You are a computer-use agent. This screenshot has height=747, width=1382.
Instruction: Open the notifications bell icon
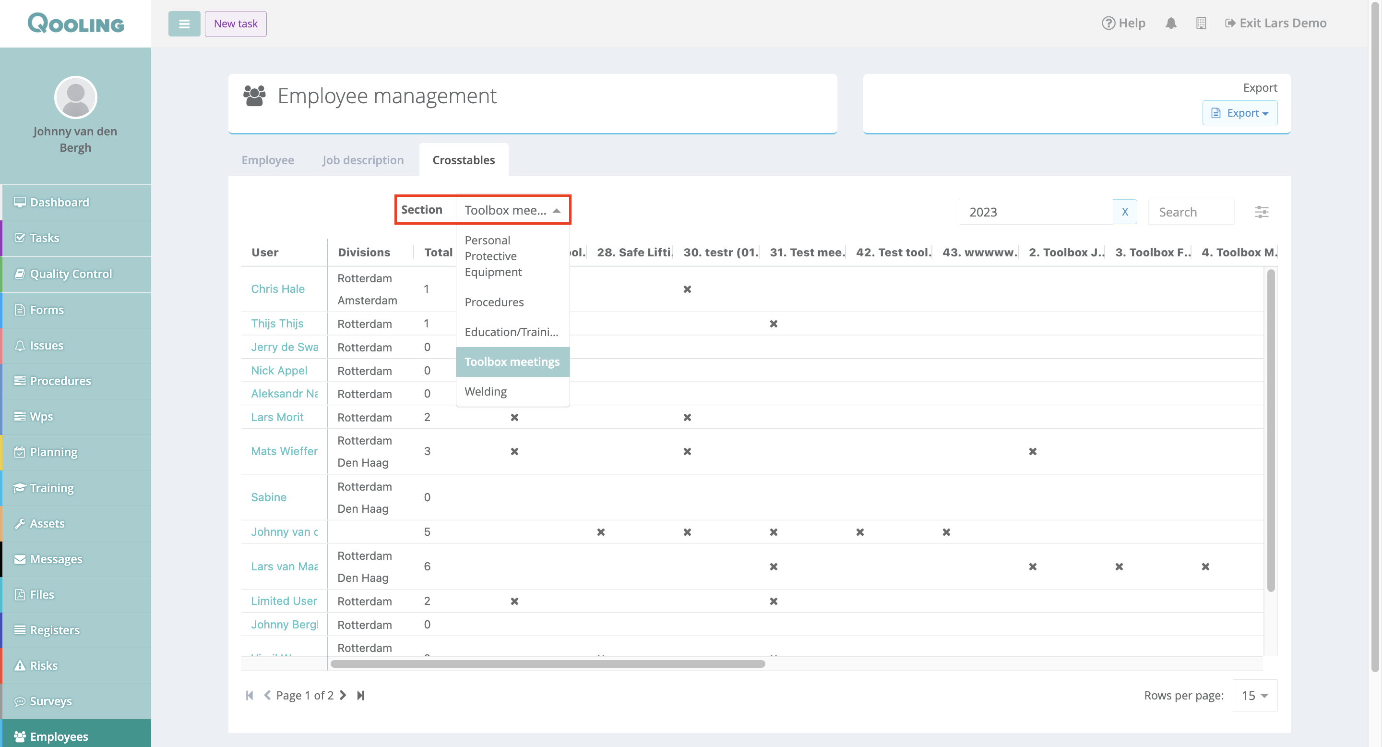click(x=1171, y=23)
